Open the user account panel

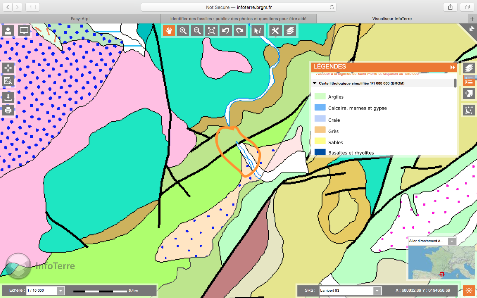pos(8,31)
